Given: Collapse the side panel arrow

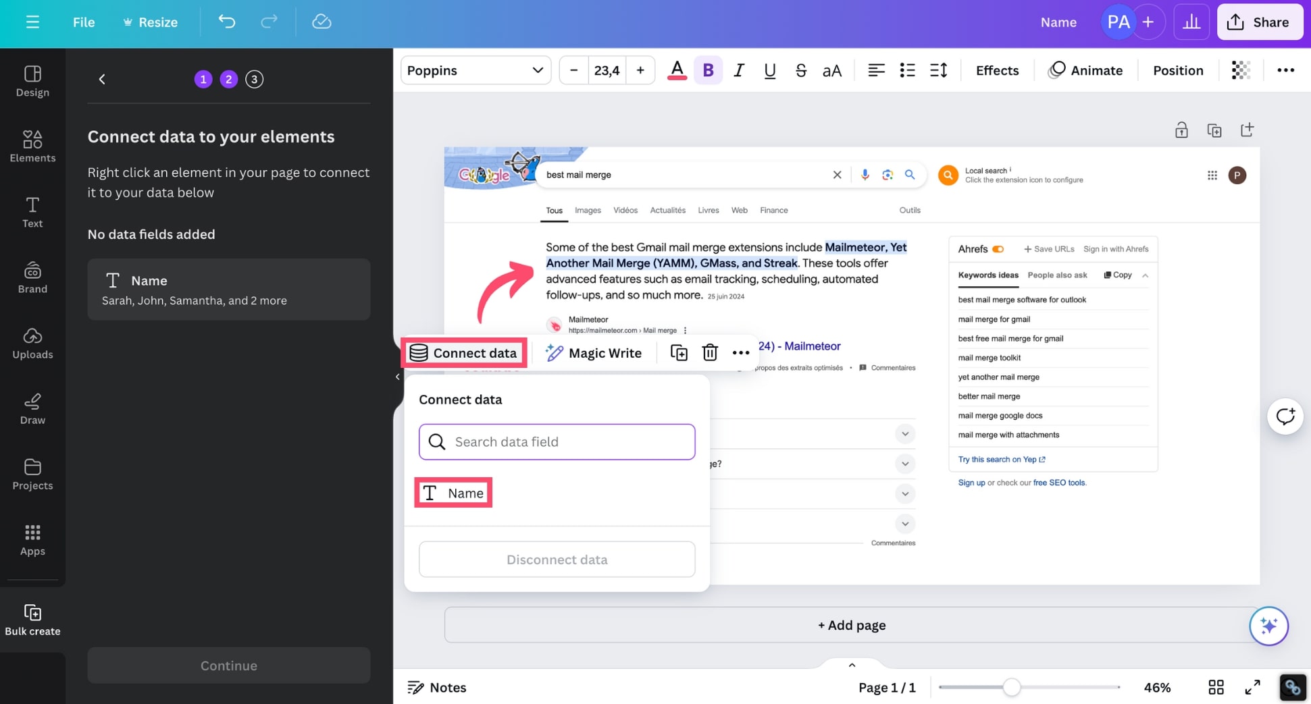Looking at the screenshot, I should click(x=397, y=377).
